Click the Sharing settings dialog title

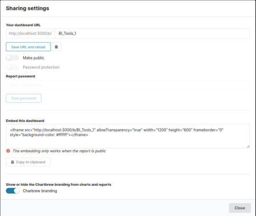point(27,8)
